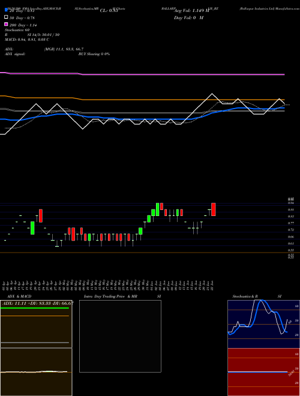Select the 'MACD: 0.84, 0.81, 0.03 C' line
The width and height of the screenshot is (300, 396).
pyautogui.click(x=27, y=40)
